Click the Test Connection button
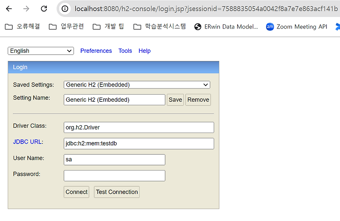The width and height of the screenshot is (340, 221). tap(116, 192)
